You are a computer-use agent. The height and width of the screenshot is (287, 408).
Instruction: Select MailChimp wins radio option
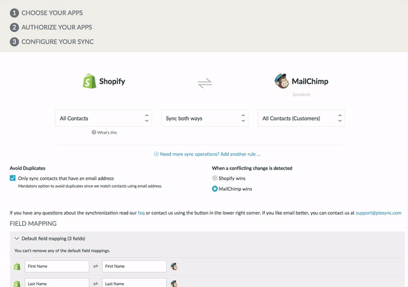[215, 189]
